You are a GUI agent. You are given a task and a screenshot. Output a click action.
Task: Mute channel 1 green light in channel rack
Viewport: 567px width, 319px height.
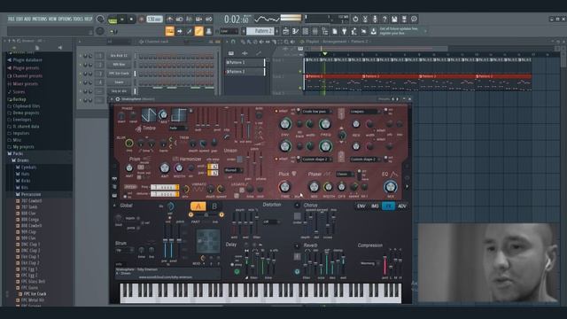(81, 56)
